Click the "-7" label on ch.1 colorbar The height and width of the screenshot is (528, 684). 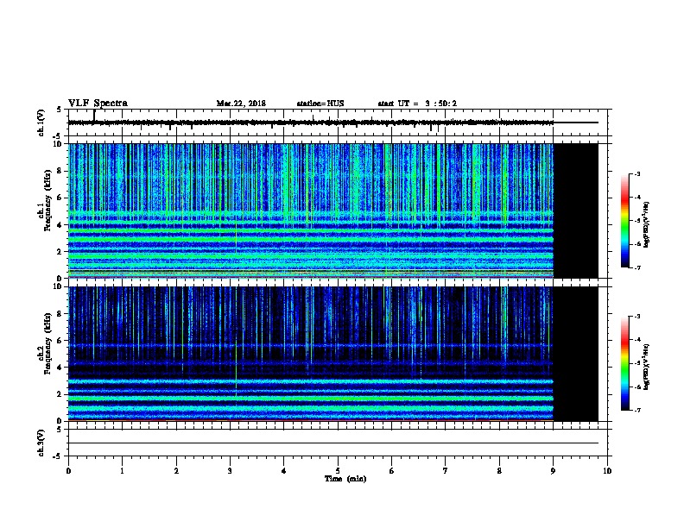coord(636,267)
